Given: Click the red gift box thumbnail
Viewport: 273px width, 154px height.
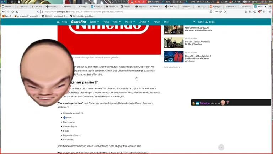Looking at the screenshot, I should (173, 57).
